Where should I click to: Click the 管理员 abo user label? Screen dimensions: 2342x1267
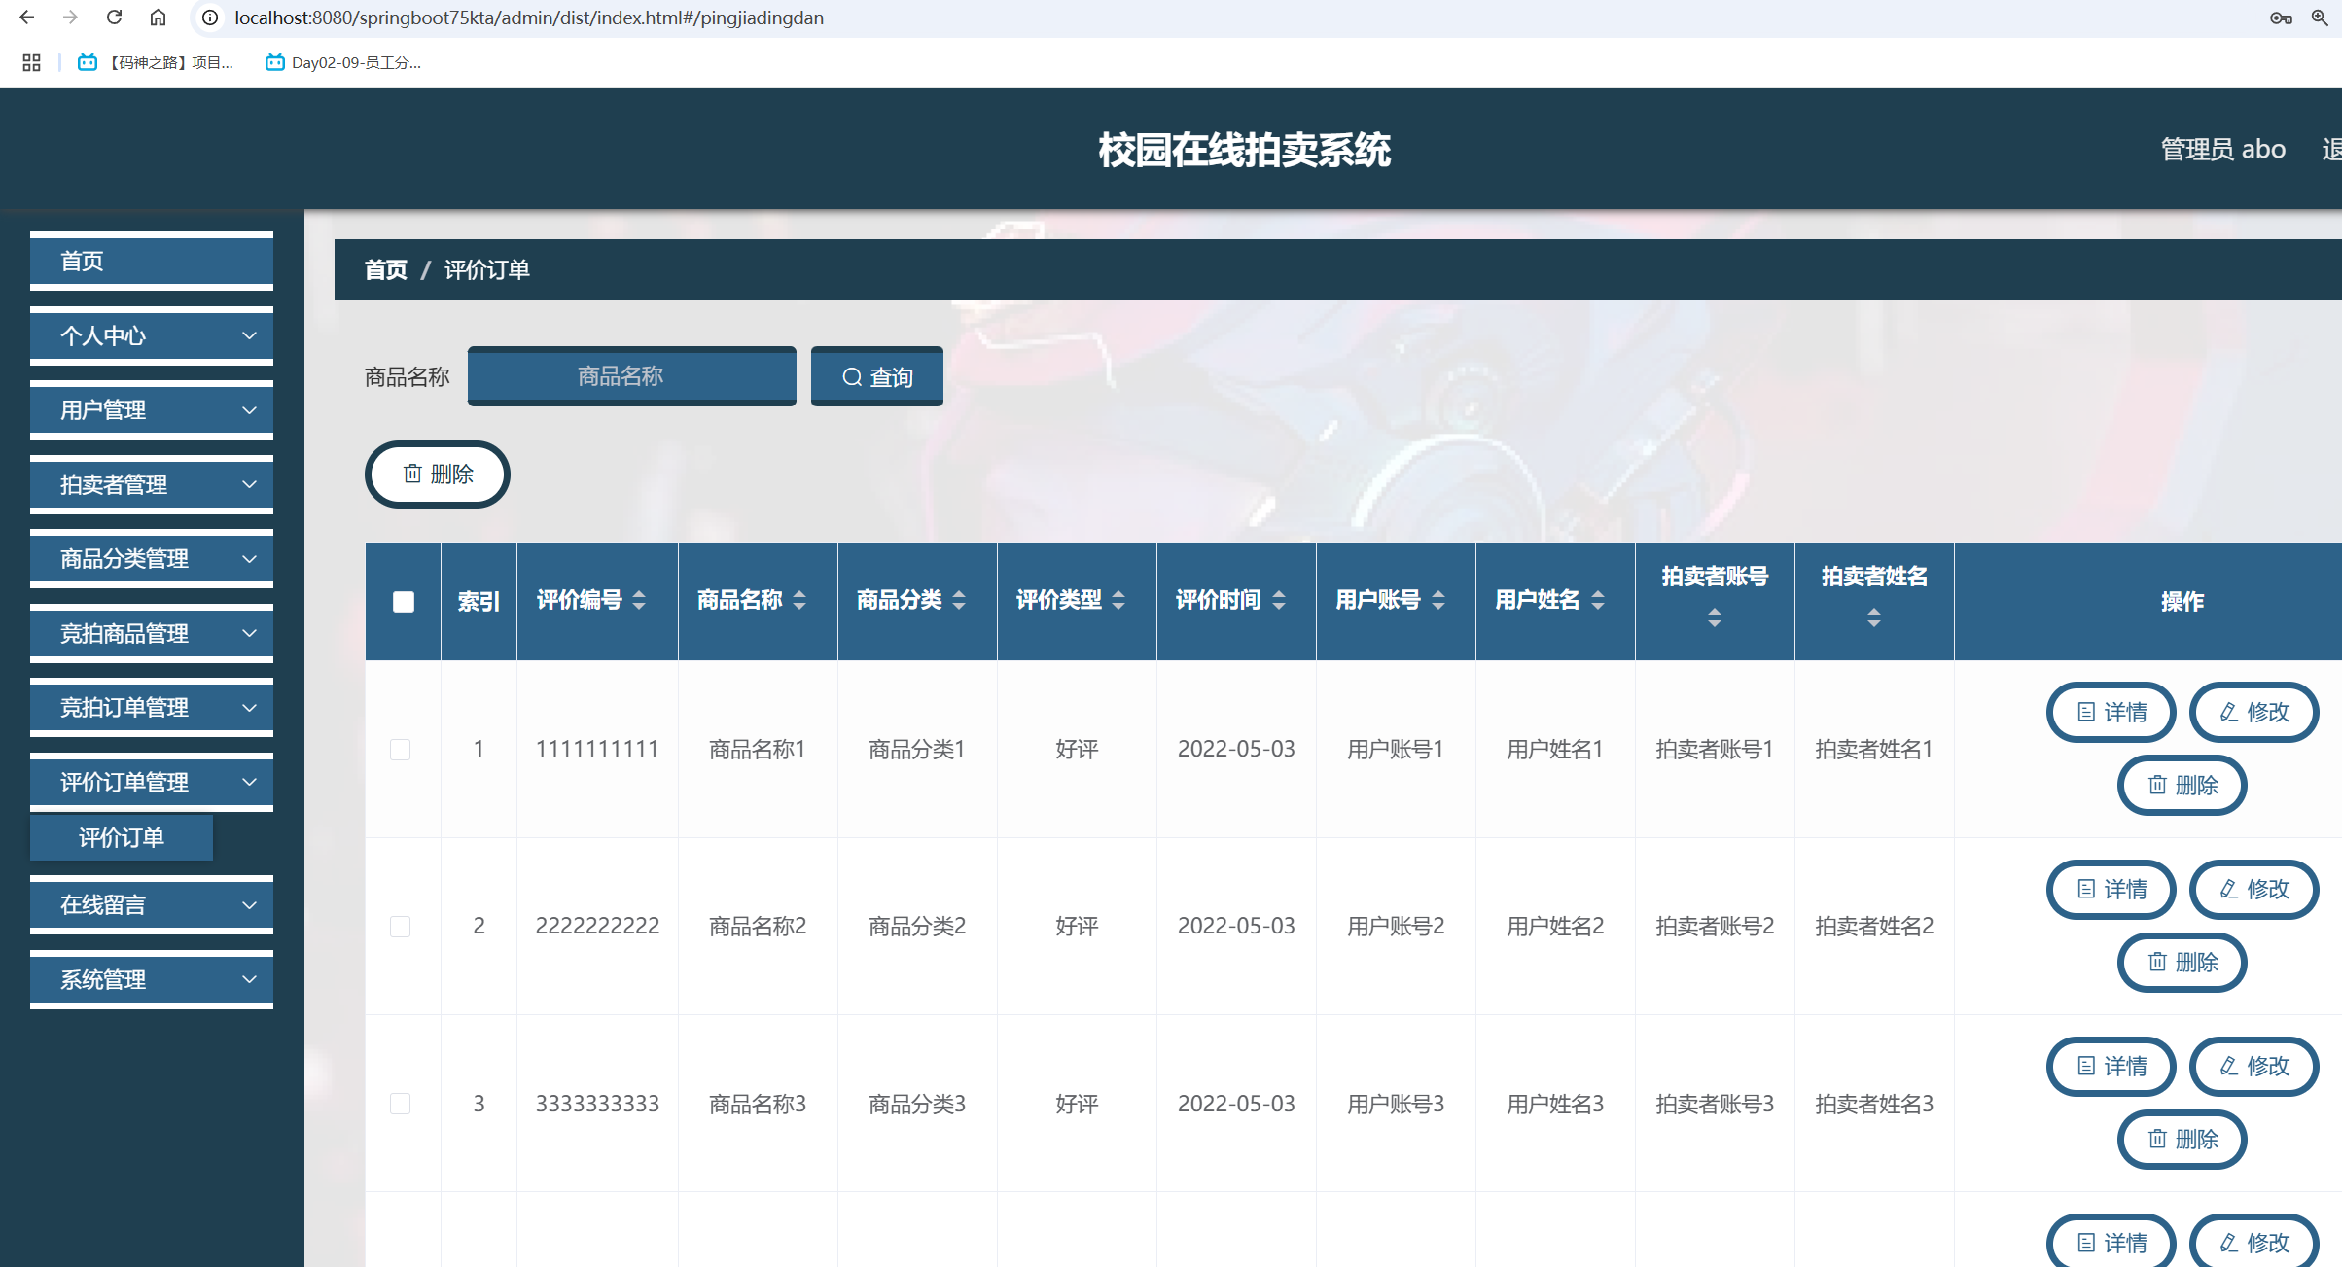pos(2223,149)
